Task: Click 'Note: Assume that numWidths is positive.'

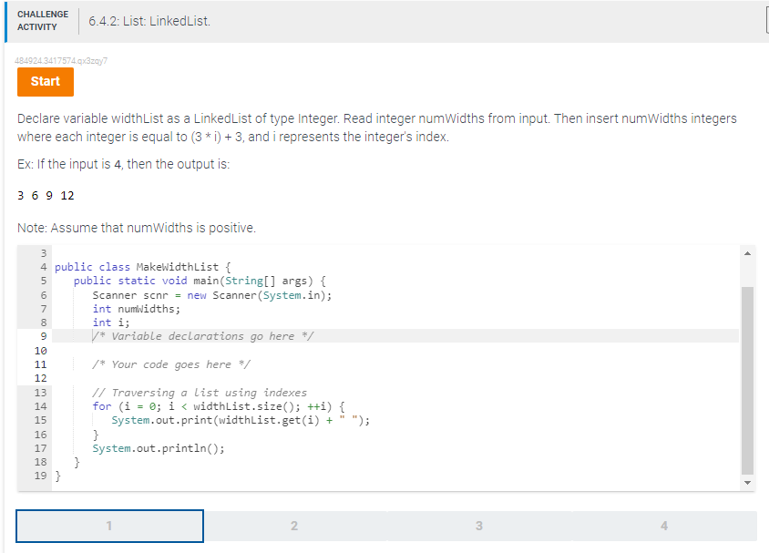Action: 137,228
